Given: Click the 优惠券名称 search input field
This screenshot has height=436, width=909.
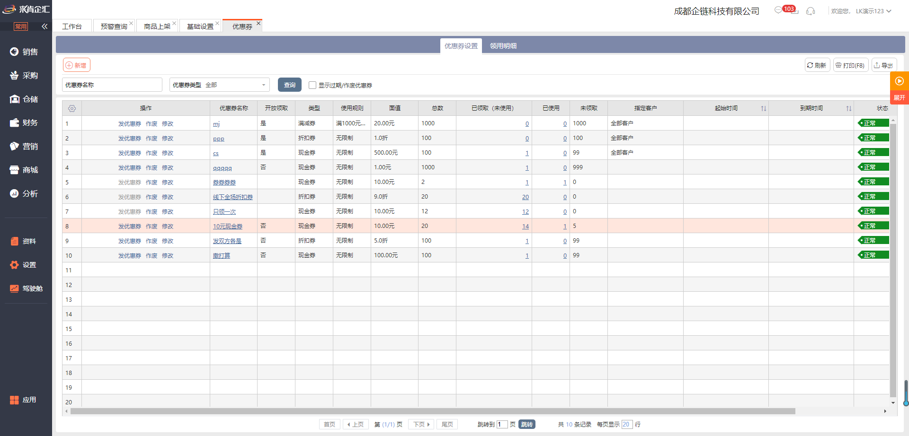Looking at the screenshot, I should [x=112, y=85].
